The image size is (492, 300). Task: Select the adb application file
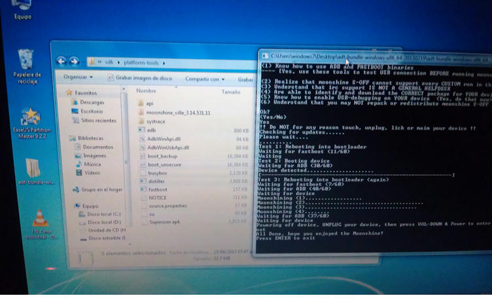point(151,130)
